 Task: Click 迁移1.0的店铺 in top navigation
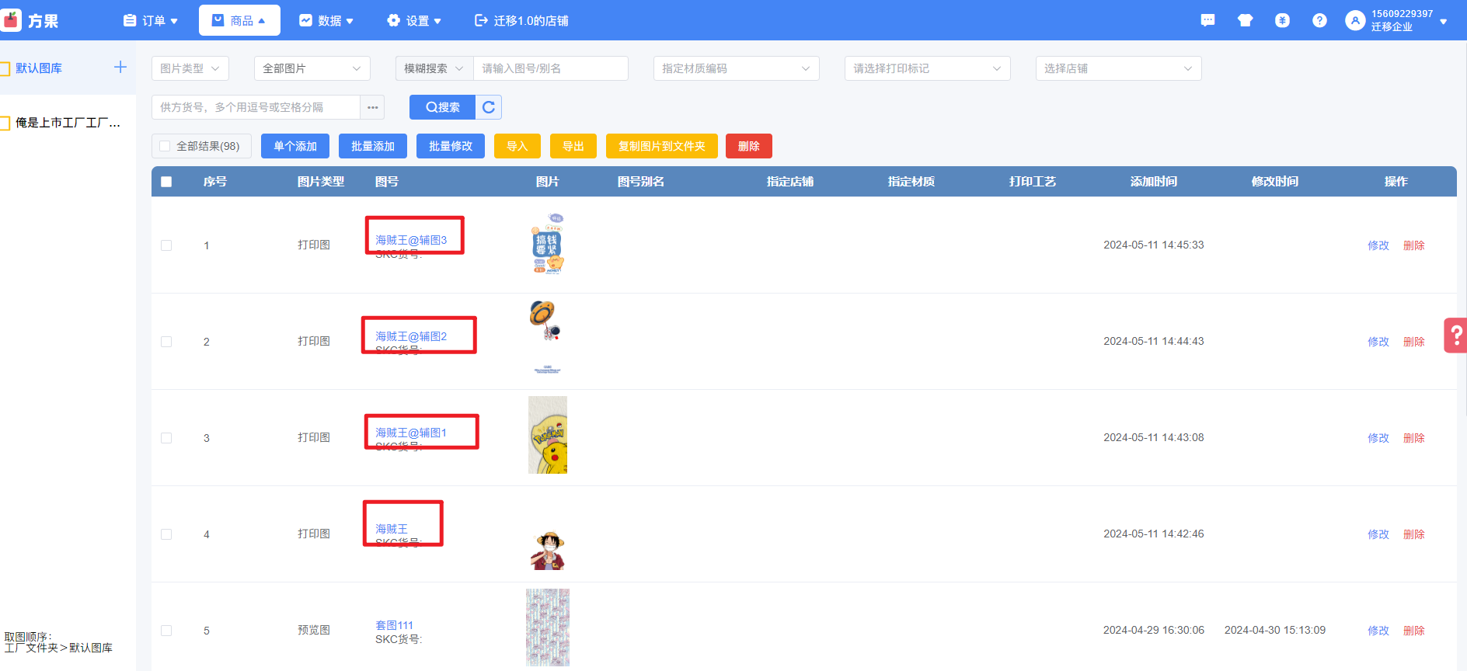pyautogui.click(x=521, y=21)
